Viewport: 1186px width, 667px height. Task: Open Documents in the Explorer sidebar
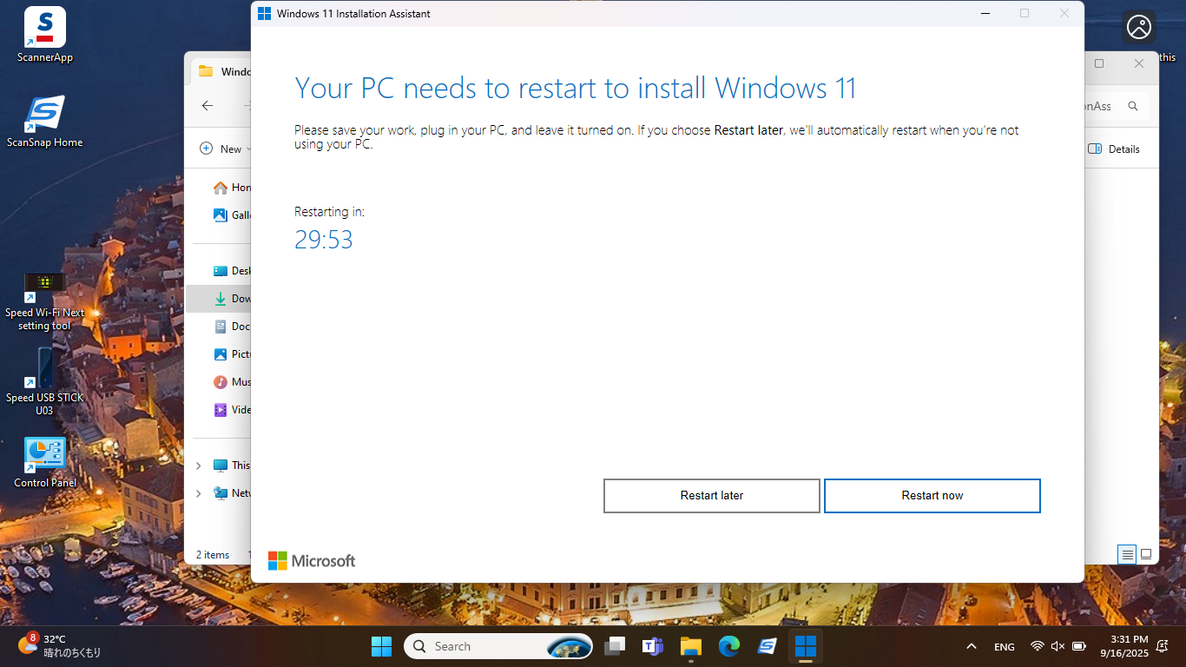click(x=233, y=327)
